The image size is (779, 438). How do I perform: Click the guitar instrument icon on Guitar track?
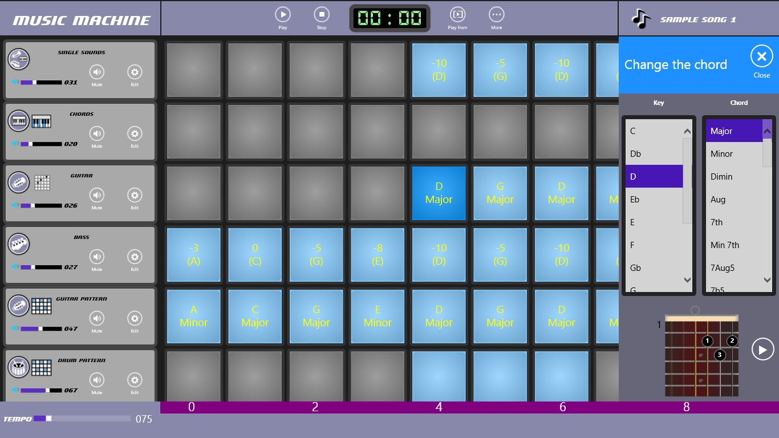19,182
